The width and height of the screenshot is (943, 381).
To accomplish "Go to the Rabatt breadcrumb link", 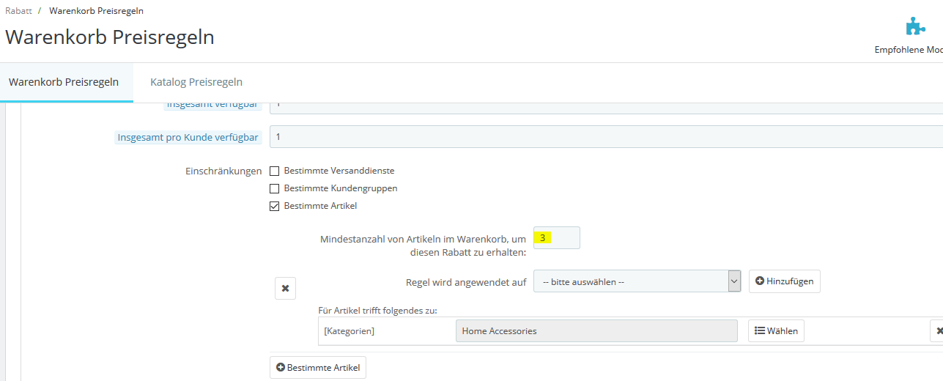I will click(18, 11).
